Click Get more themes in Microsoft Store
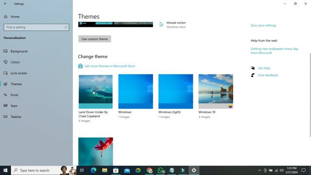The image size is (311, 175). coord(110,66)
